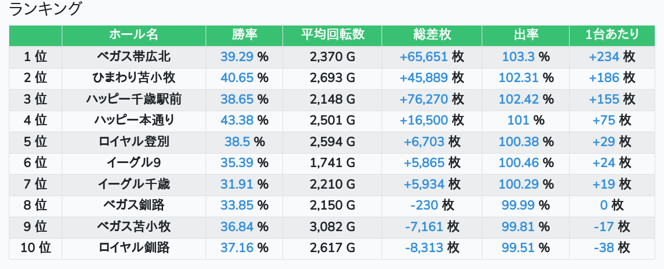Open the ベガス釧路 hall entry

tap(133, 206)
